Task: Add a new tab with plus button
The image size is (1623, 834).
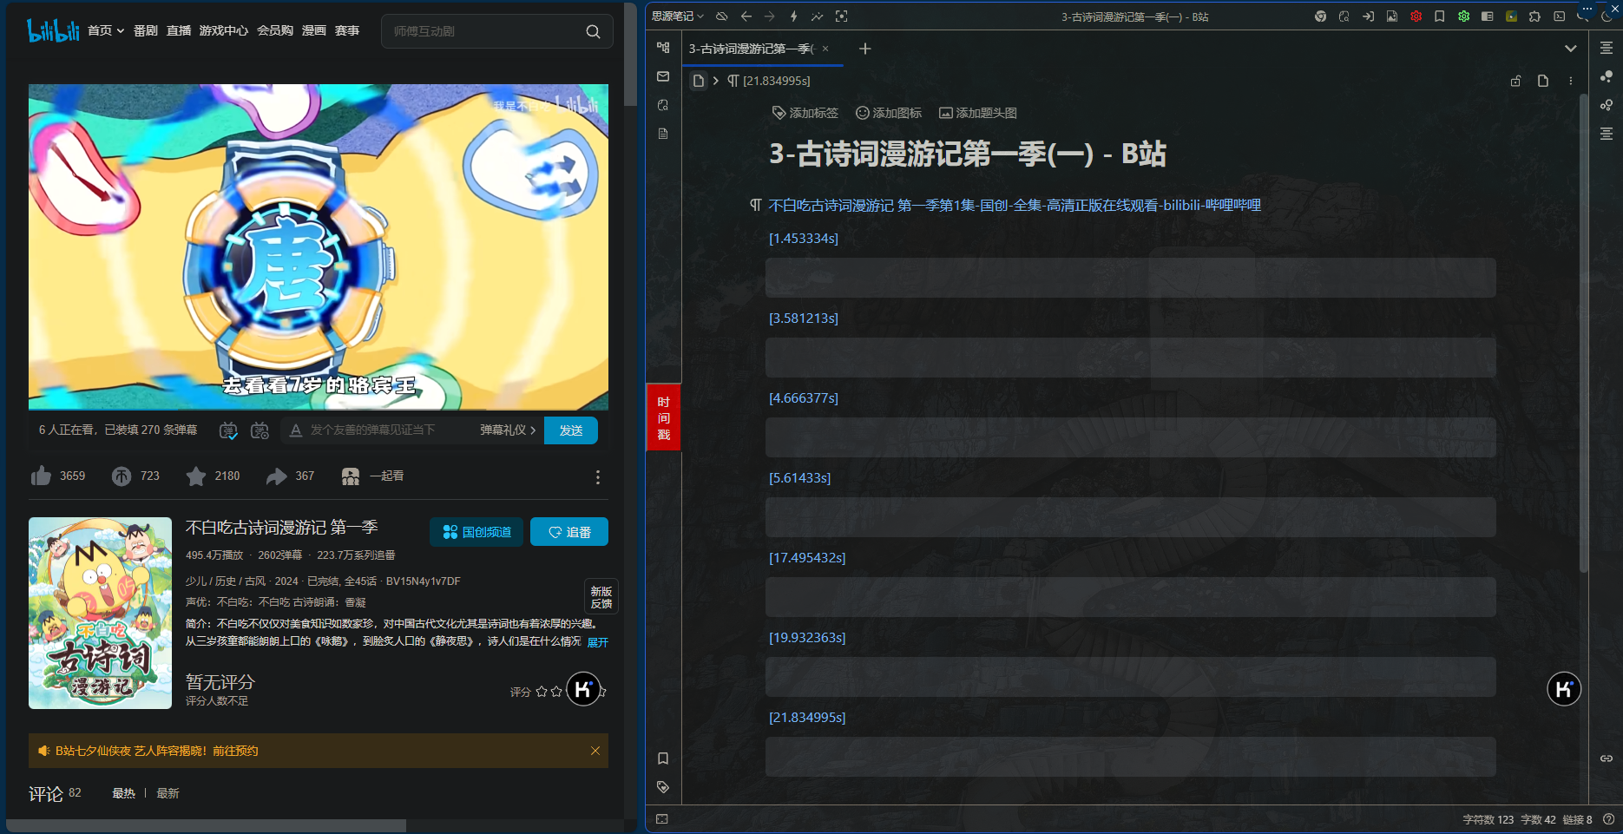Action: click(864, 49)
